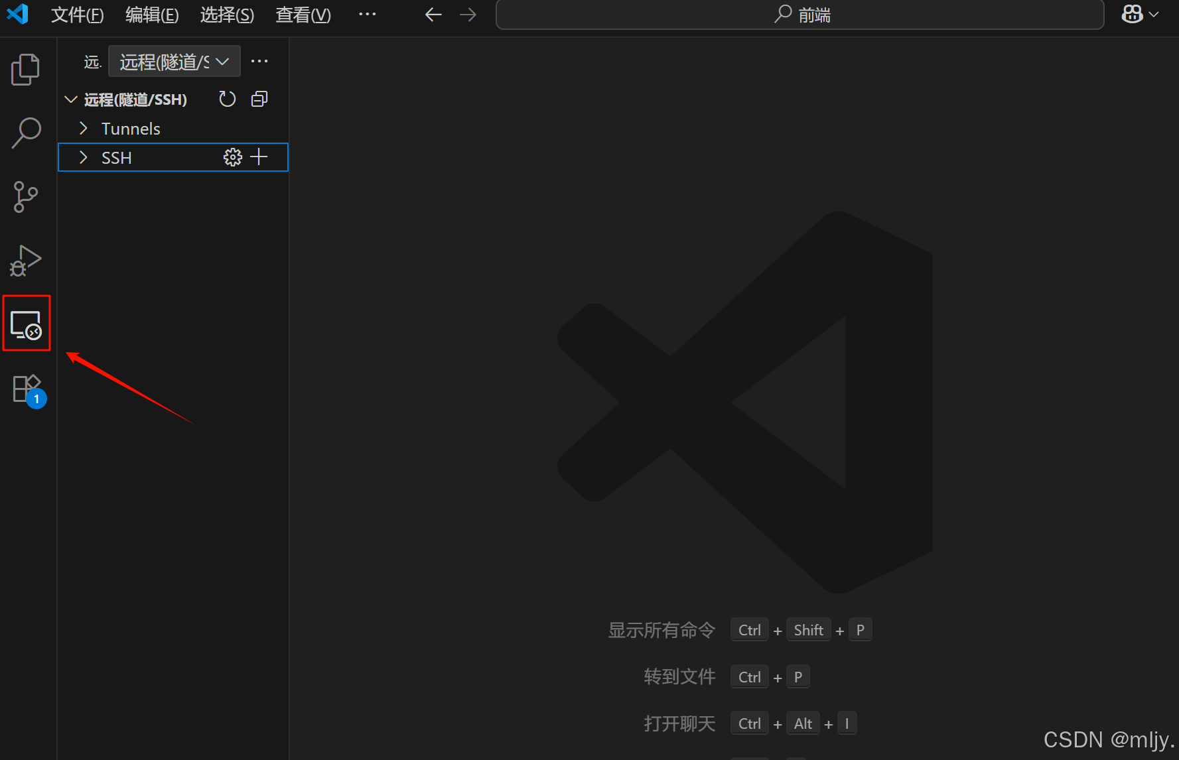
Task: Open the Search view icon
Action: [x=26, y=133]
